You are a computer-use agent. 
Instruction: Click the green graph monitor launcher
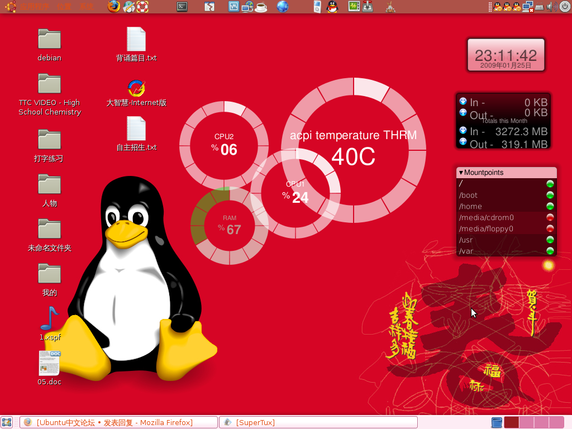coord(354,7)
